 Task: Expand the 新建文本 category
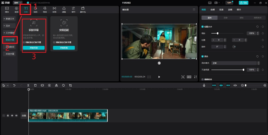(9, 18)
